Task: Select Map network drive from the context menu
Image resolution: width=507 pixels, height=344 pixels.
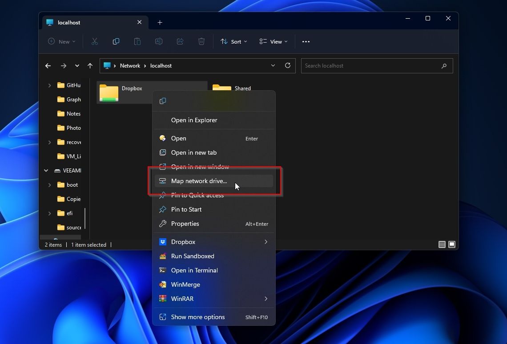Action: click(x=199, y=181)
